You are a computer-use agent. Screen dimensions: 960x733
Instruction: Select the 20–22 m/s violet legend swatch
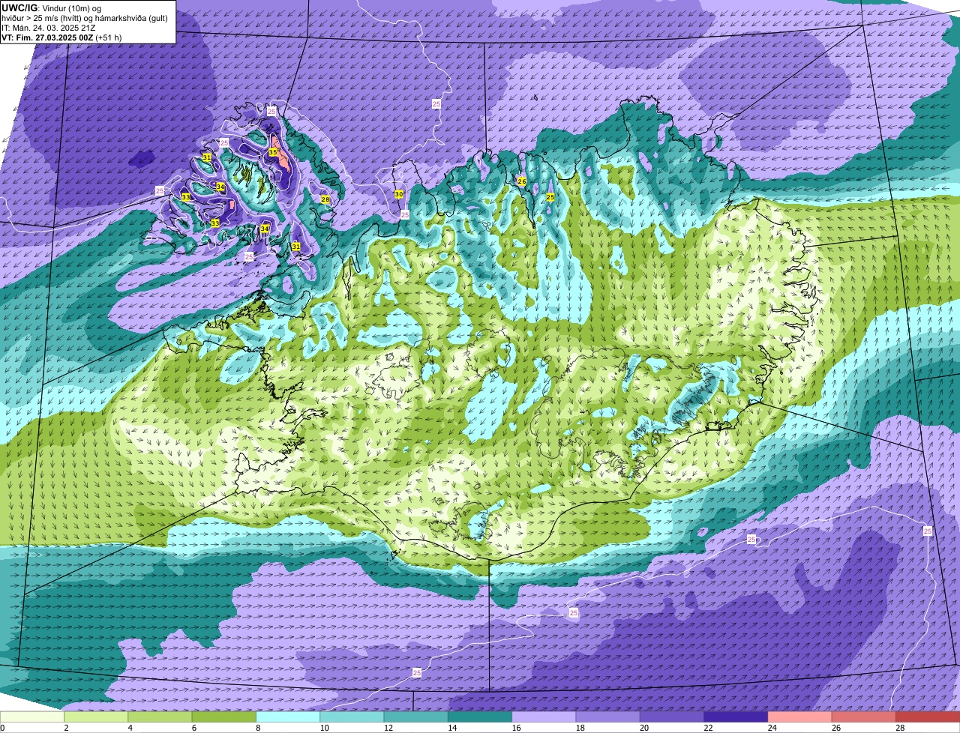click(x=672, y=717)
